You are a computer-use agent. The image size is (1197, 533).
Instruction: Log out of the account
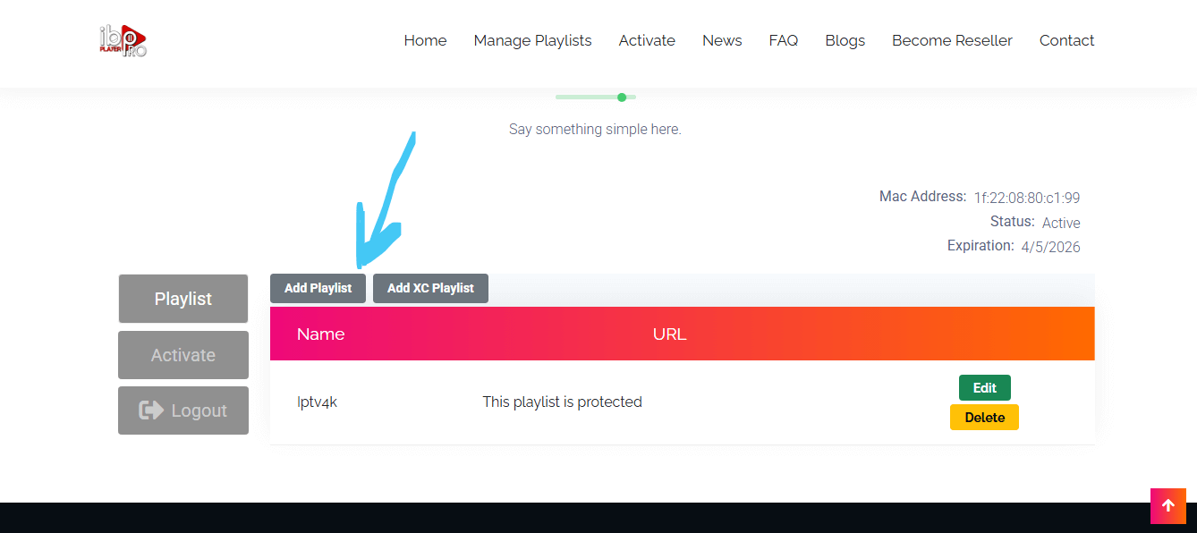click(x=183, y=410)
